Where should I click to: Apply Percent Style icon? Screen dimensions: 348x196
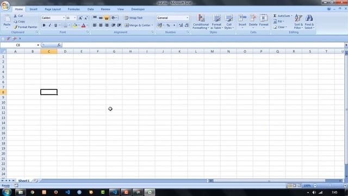point(168,26)
